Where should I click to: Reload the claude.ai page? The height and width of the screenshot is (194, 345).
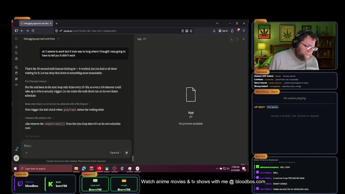pyautogui.click(x=33, y=31)
